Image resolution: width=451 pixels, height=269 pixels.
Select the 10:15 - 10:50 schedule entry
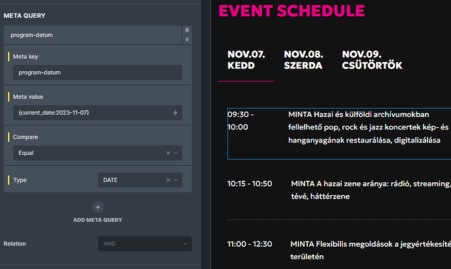[339, 190]
